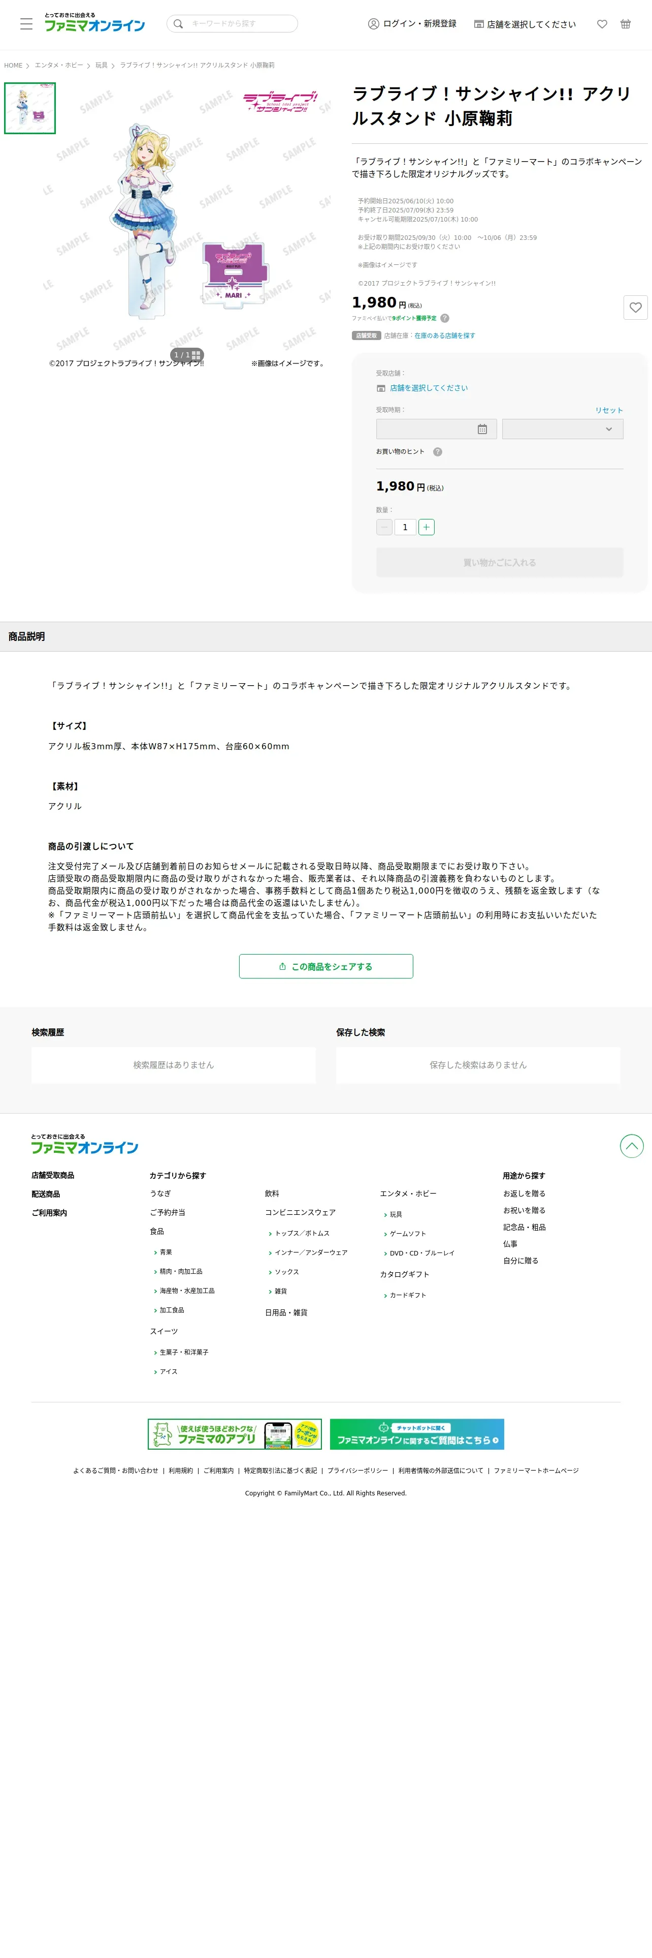Open カードギフト subcategory
The height and width of the screenshot is (1958, 652).
[408, 1295]
